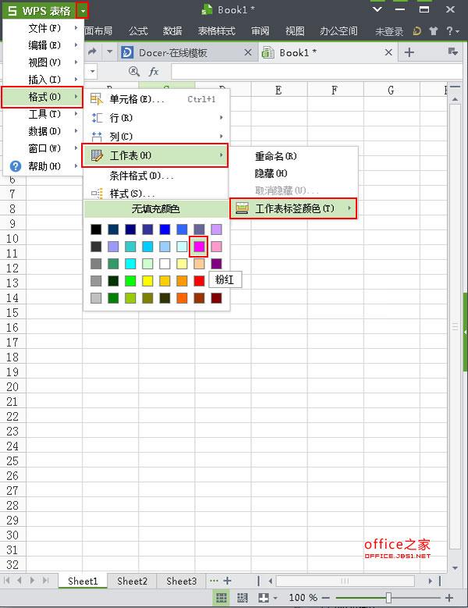The width and height of the screenshot is (468, 608).
Task: Open the help question mark dropdown
Action: [452, 31]
